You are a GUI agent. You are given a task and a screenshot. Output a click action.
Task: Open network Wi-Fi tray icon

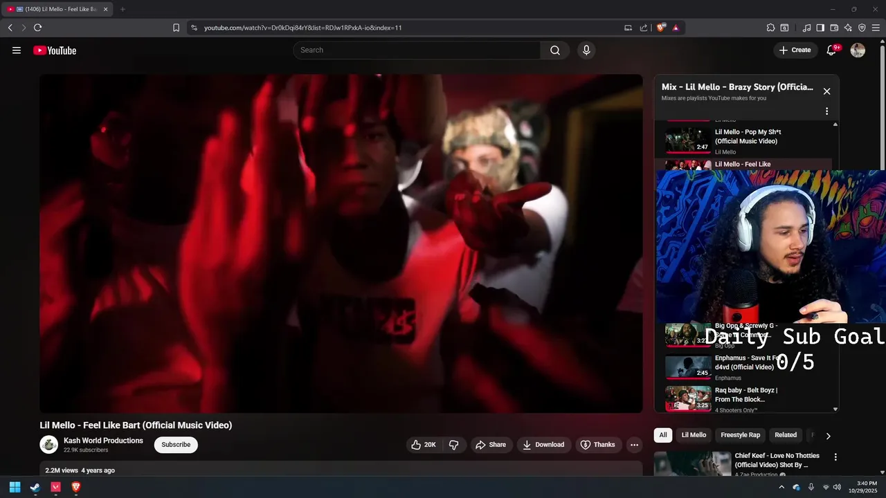(825, 487)
